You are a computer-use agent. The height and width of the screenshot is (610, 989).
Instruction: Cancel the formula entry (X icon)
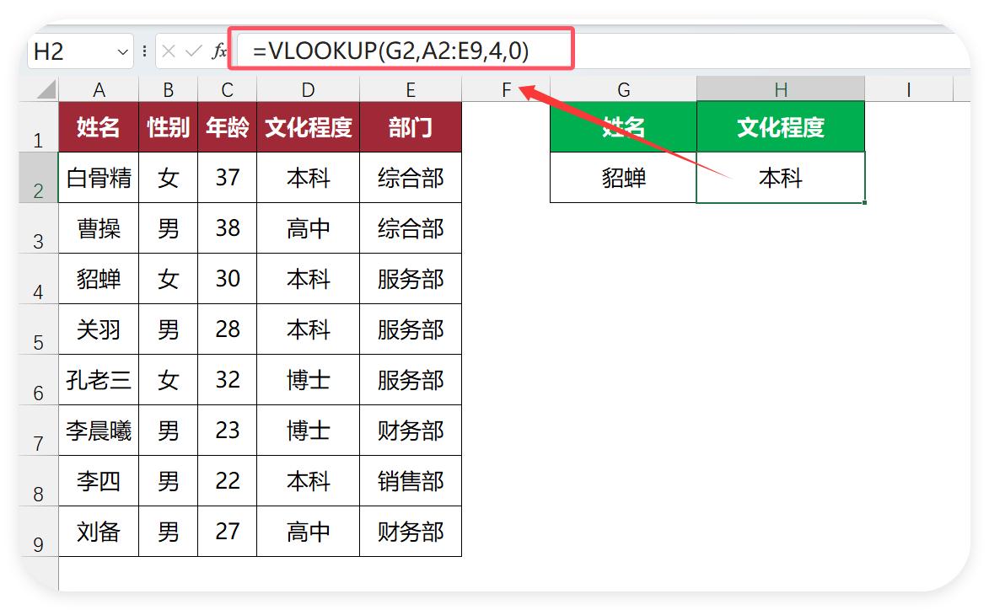pyautogui.click(x=169, y=51)
